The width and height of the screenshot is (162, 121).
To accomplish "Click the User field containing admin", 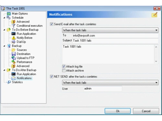I will click(x=103, y=88).
